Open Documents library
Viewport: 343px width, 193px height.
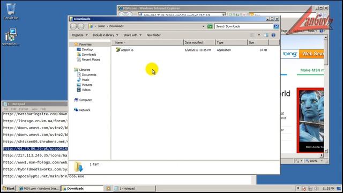[89, 75]
